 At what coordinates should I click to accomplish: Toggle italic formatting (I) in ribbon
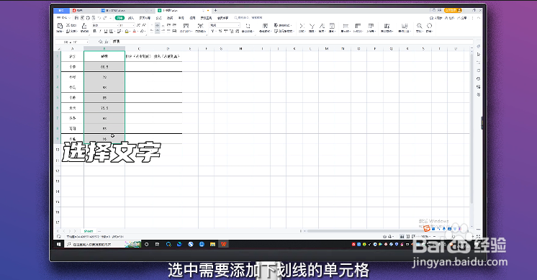(x=100, y=31)
